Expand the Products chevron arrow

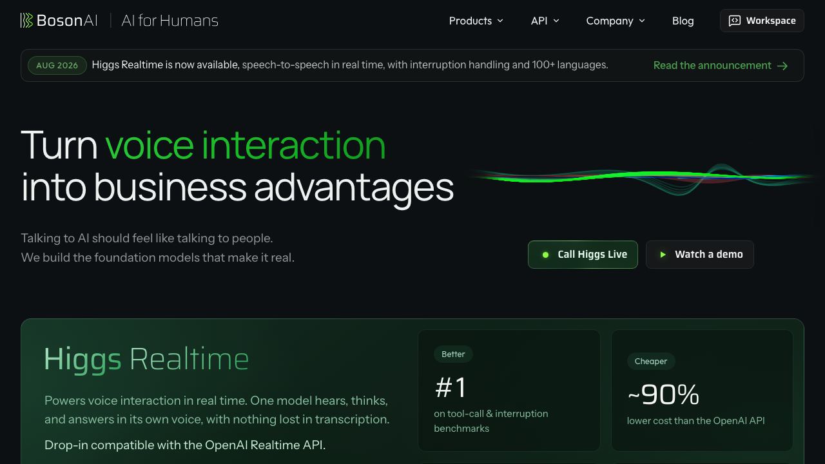coord(500,21)
